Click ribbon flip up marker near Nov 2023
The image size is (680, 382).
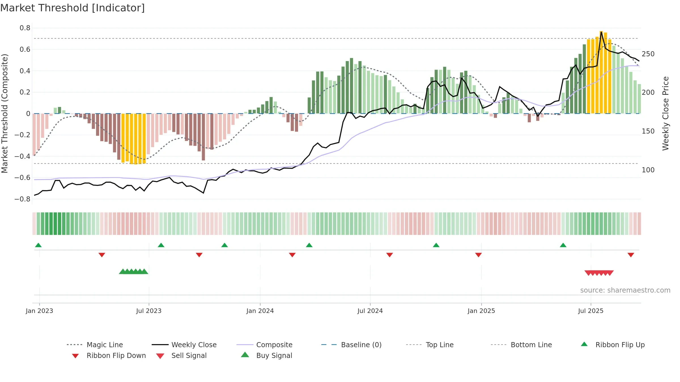click(224, 245)
